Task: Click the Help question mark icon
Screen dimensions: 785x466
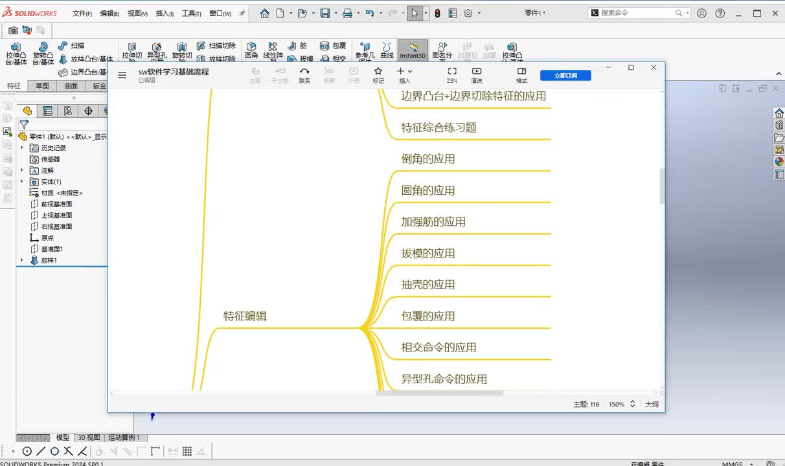Action: tap(720, 13)
